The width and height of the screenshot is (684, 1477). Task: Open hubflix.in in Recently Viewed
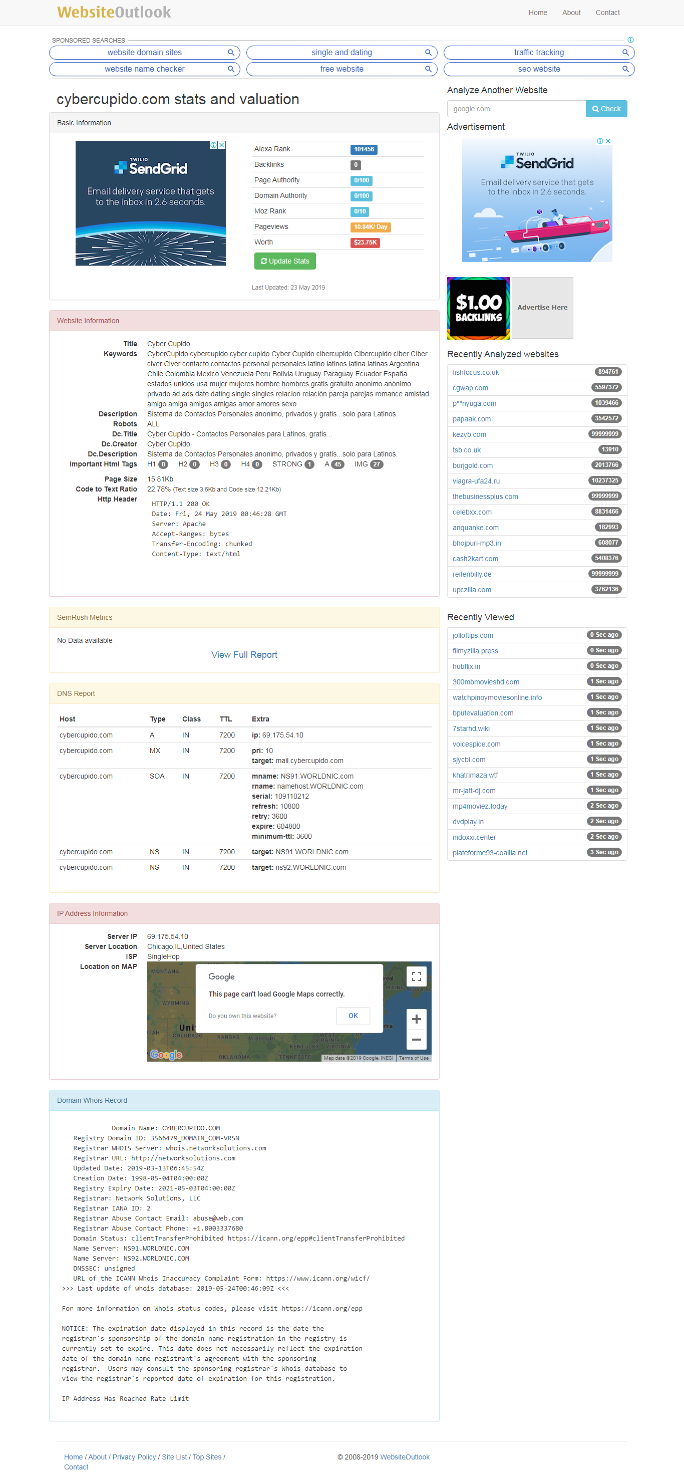click(x=466, y=666)
